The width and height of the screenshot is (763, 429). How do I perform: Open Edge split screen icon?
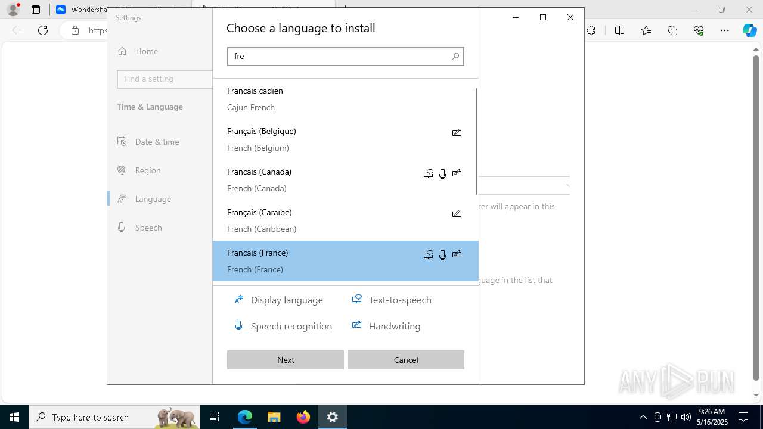(620, 30)
